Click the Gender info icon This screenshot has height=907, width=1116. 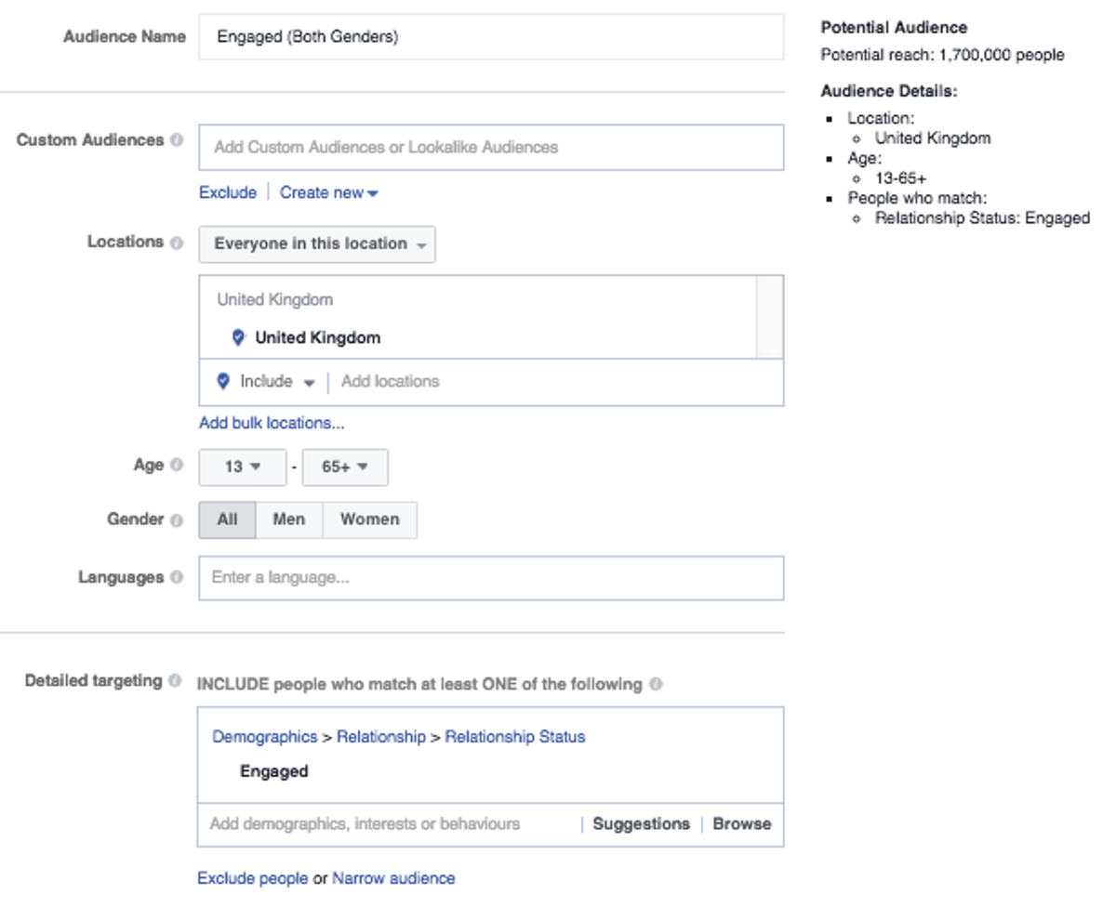coord(177,520)
